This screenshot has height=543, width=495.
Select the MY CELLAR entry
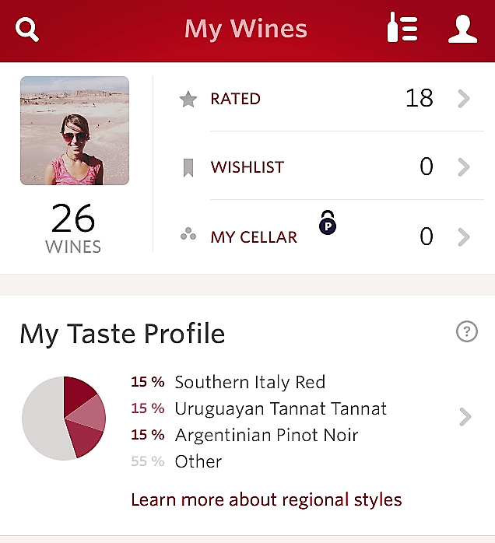click(x=254, y=237)
